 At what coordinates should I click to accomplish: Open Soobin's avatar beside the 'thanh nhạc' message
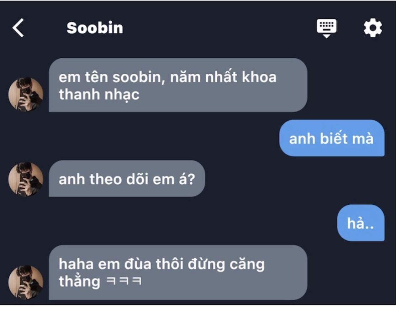[26, 94]
